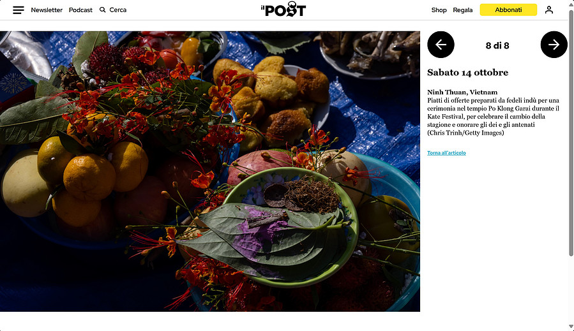Screen dimensions: 574x331
Task: Click the yellow Abbonati button
Action: click(x=508, y=10)
